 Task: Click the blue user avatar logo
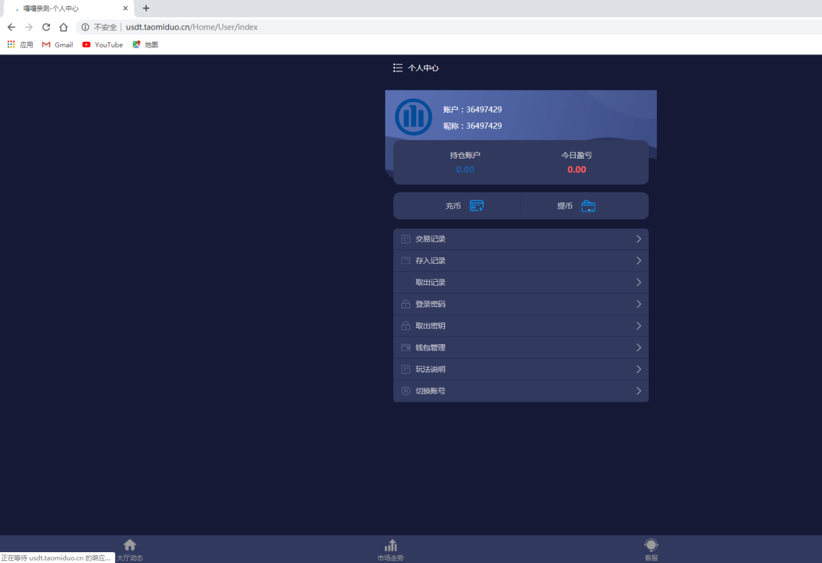pos(414,117)
